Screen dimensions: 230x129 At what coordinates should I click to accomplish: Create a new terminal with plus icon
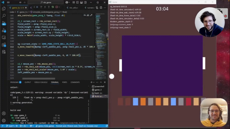click(x=91, y=82)
